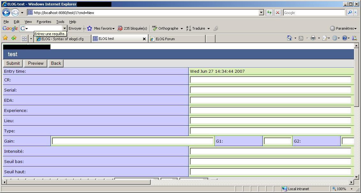361x193 pixels.
Task: Click the Seuil bas input field
Action: click(x=271, y=161)
